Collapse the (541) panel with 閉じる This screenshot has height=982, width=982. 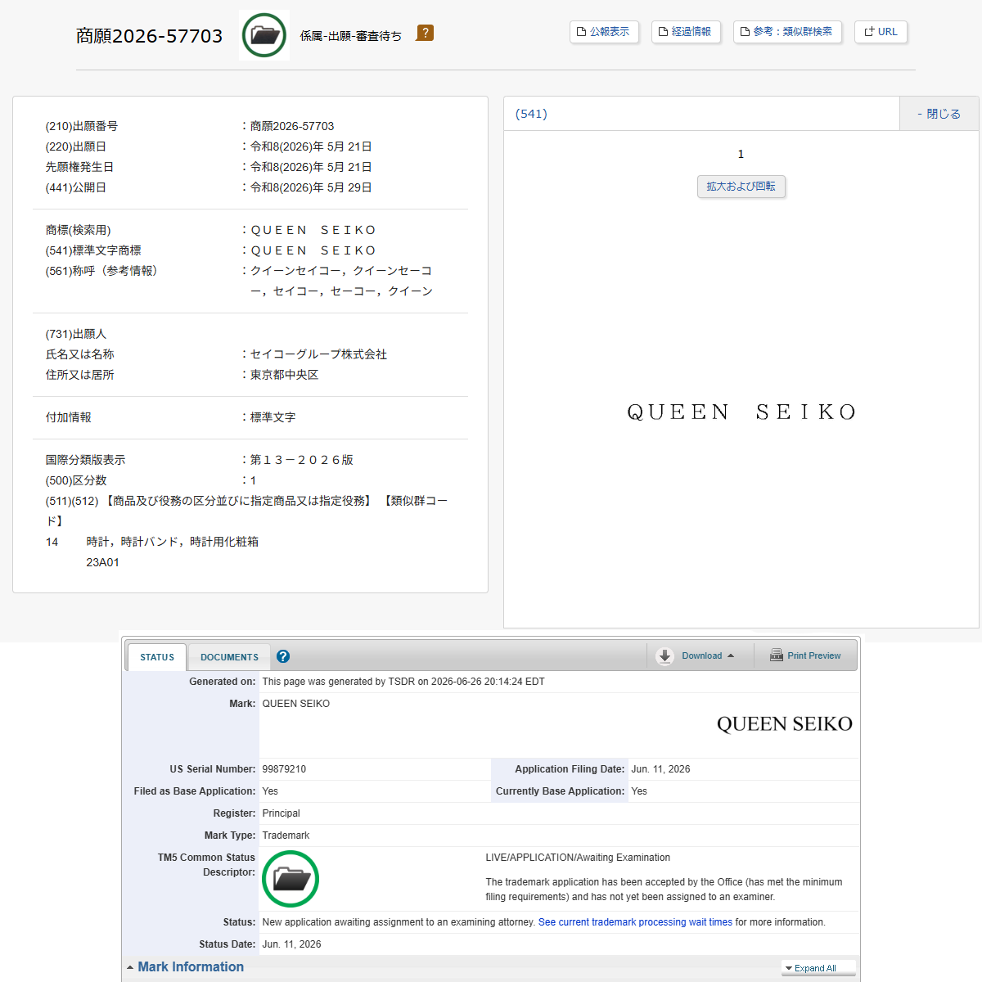point(939,114)
